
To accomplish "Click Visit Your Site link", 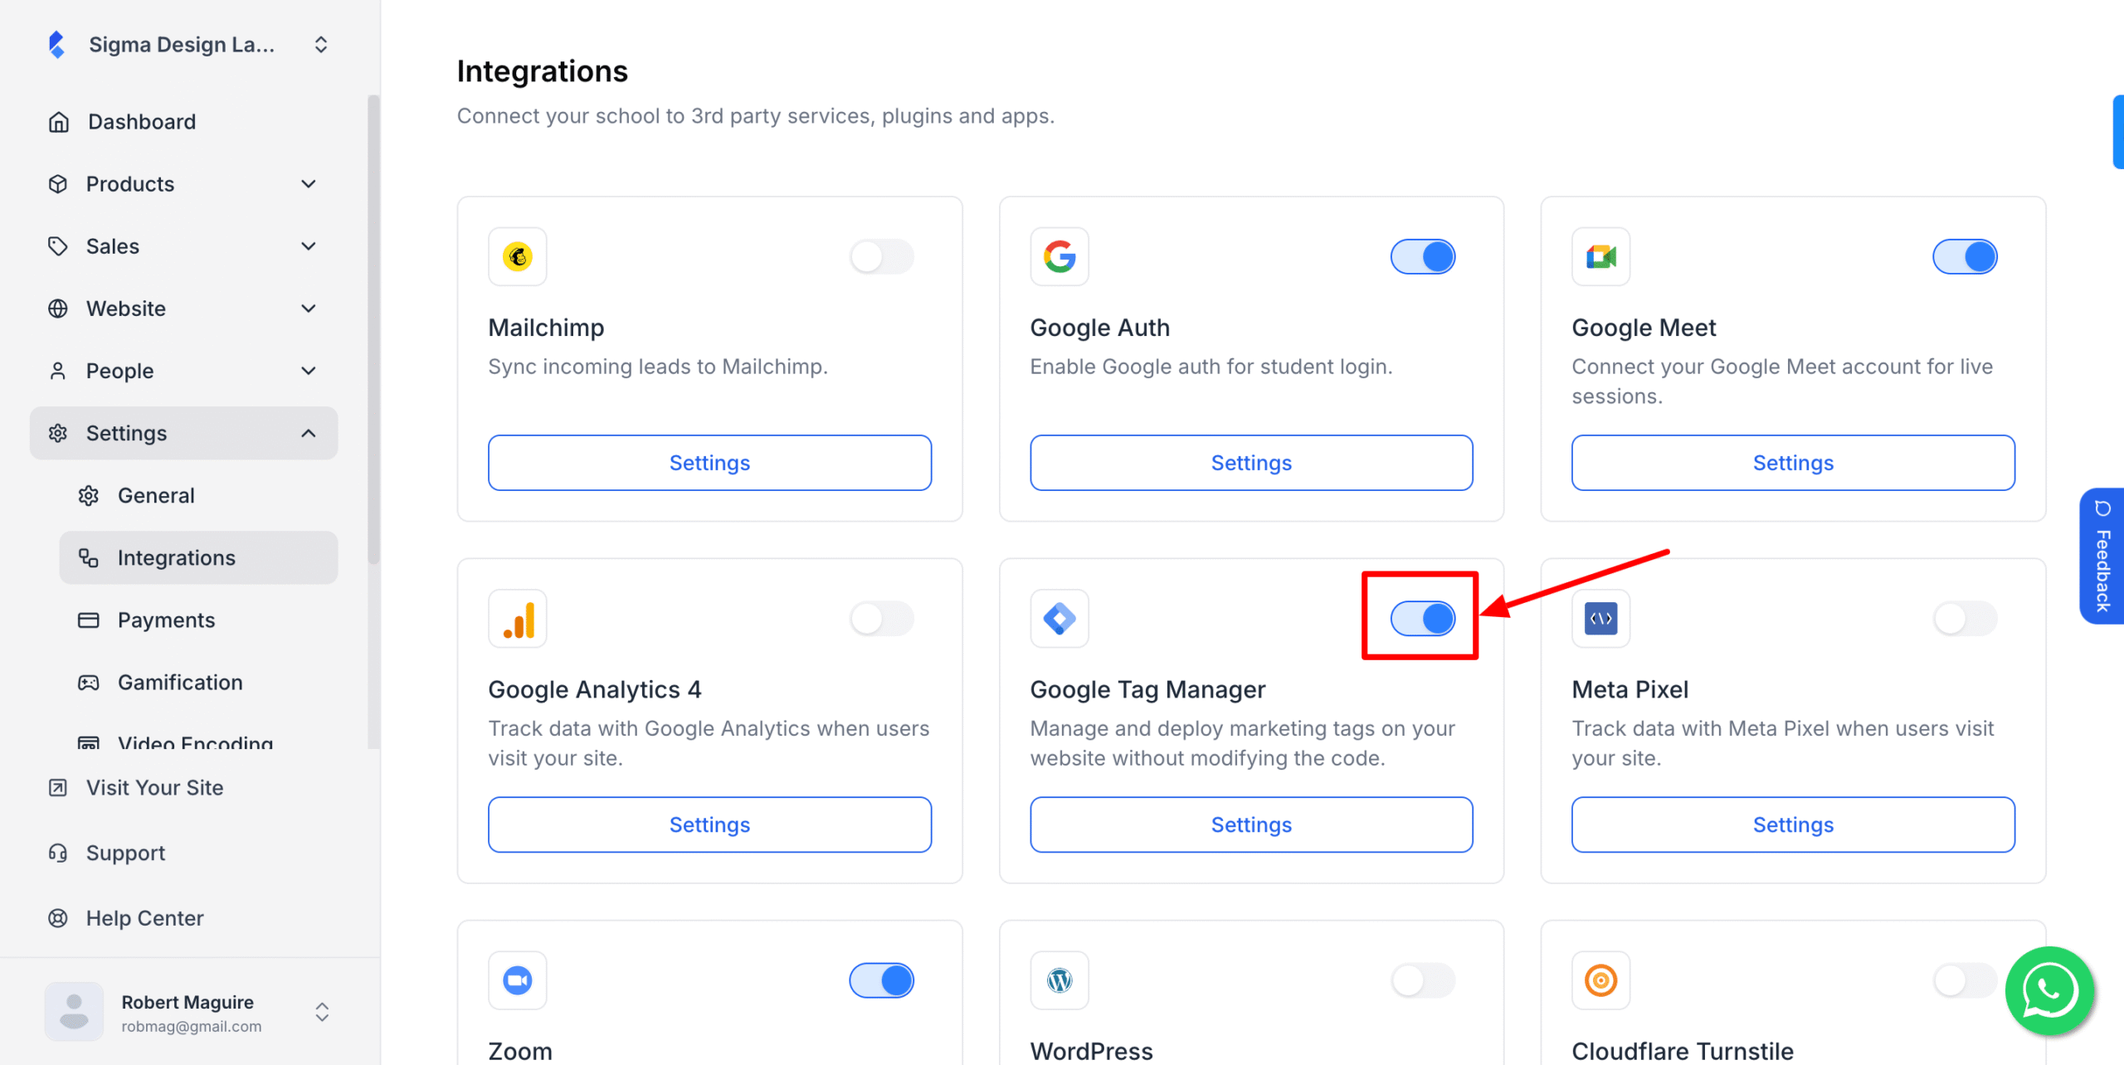I will (x=154, y=787).
